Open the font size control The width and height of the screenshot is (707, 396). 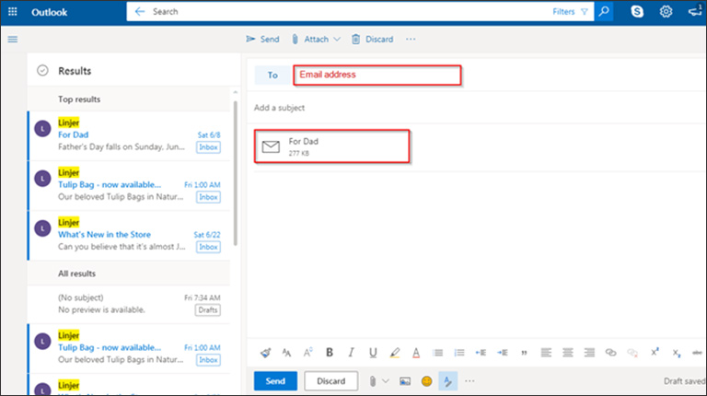click(x=308, y=353)
